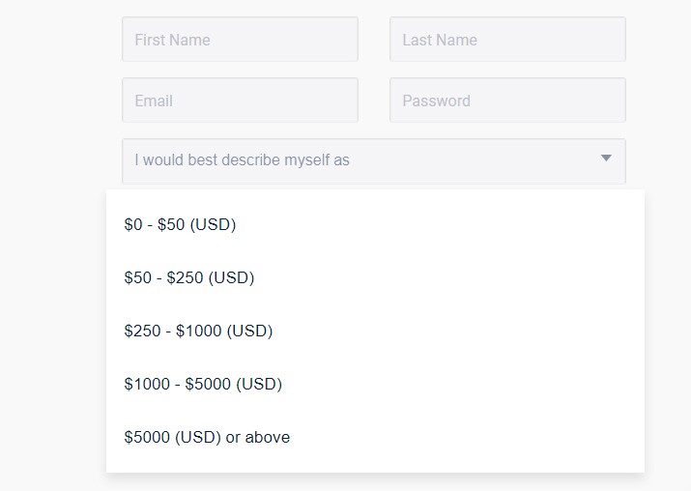This screenshot has height=491, width=691.
Task: Select '$5000 (USD) or above' option
Action: pyautogui.click(x=207, y=437)
